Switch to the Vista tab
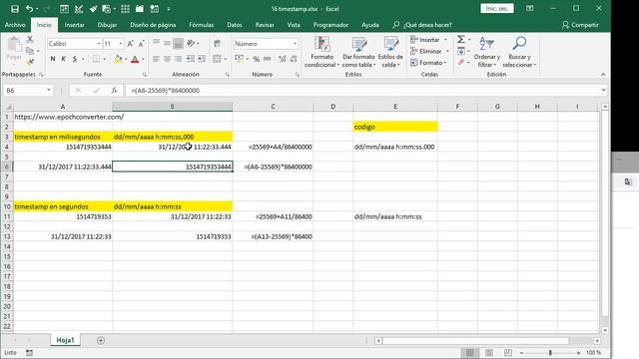Image resolution: width=639 pixels, height=359 pixels. pyautogui.click(x=294, y=25)
